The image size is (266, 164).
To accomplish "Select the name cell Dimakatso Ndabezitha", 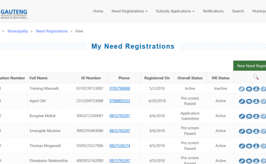I will pyautogui.click(x=48, y=160).
